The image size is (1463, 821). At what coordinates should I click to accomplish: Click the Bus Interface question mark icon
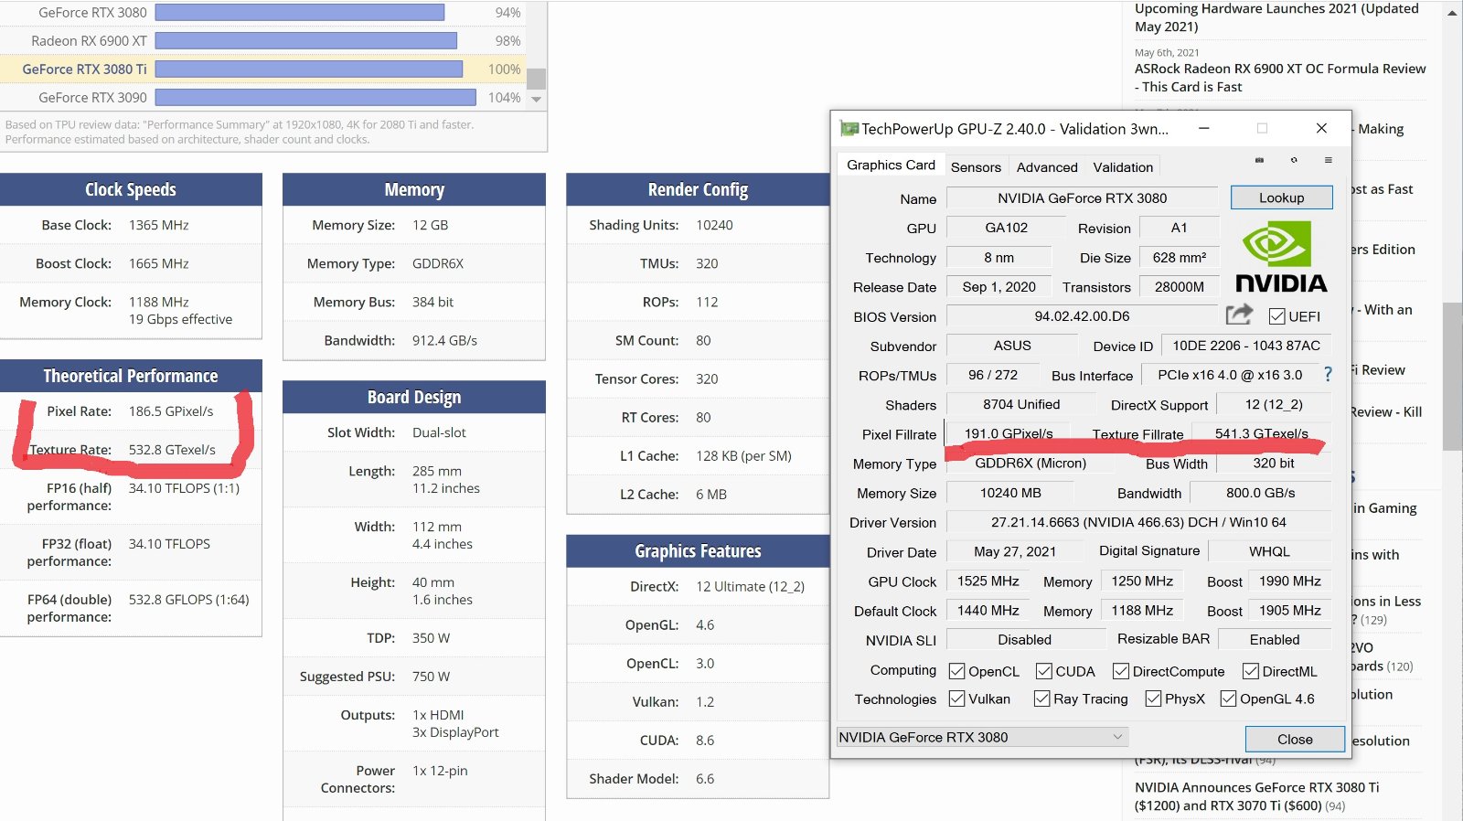tap(1328, 374)
